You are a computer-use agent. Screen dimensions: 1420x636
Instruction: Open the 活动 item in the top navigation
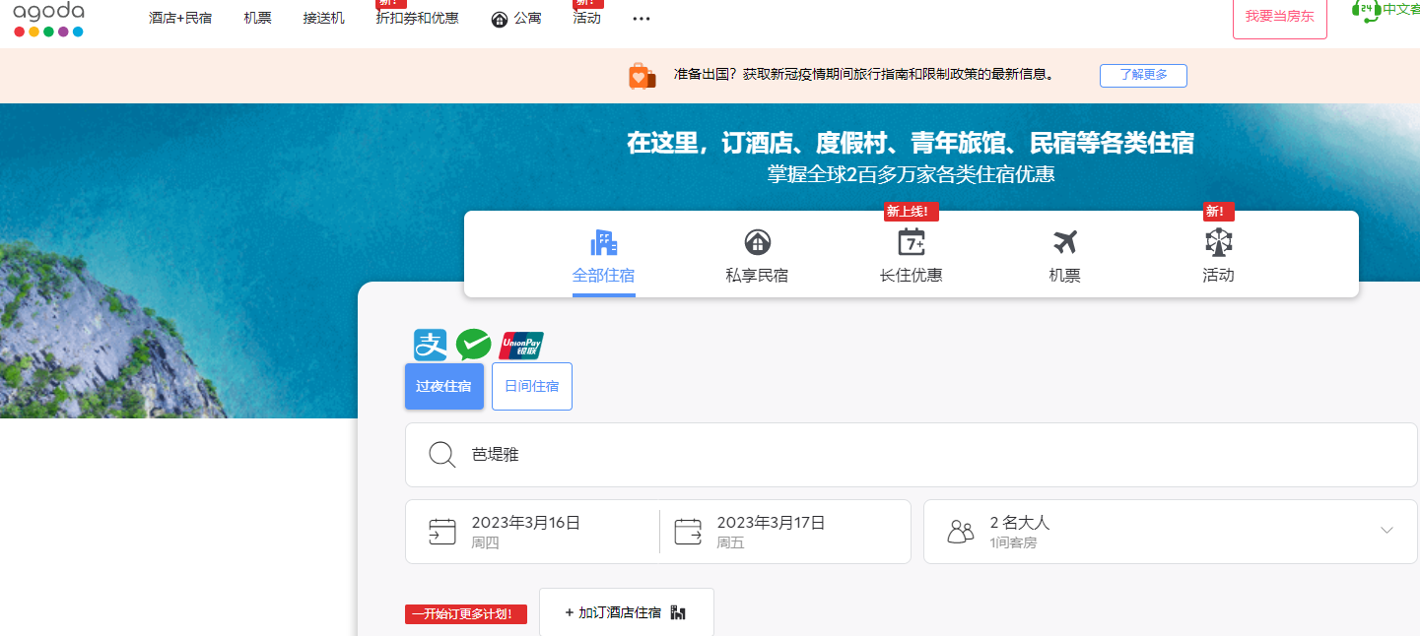tap(587, 18)
